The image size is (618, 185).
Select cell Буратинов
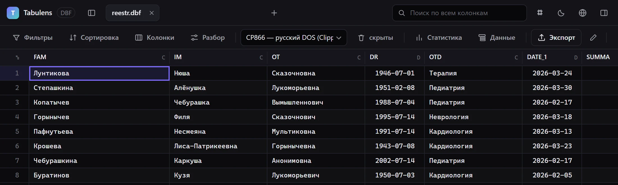pyautogui.click(x=99, y=175)
